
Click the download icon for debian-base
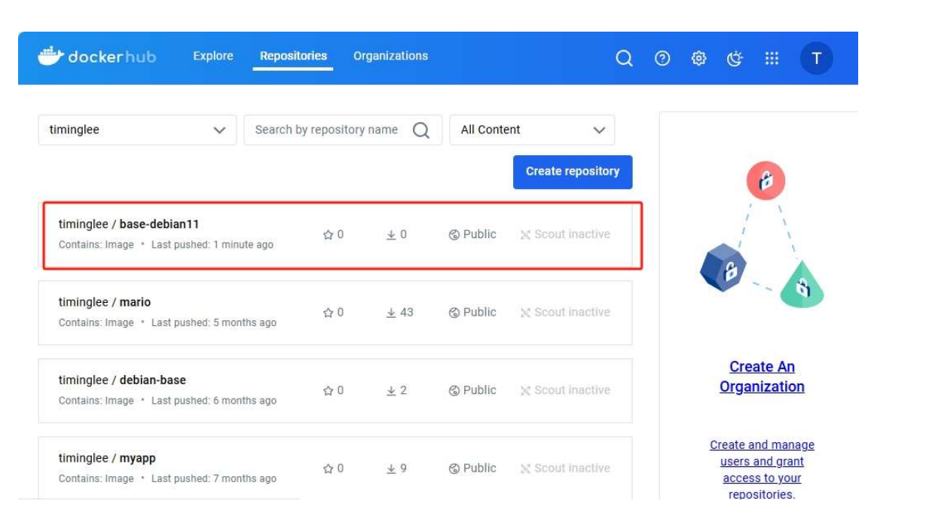click(391, 391)
